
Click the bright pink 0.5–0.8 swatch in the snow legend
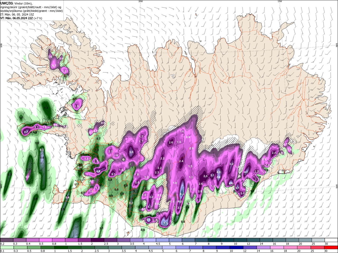pyautogui.click(x=45, y=240)
